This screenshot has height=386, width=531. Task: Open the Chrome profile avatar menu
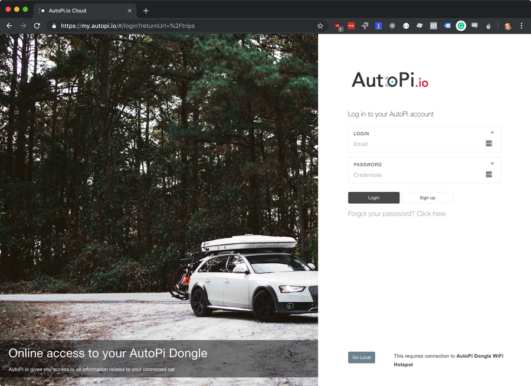(x=508, y=26)
